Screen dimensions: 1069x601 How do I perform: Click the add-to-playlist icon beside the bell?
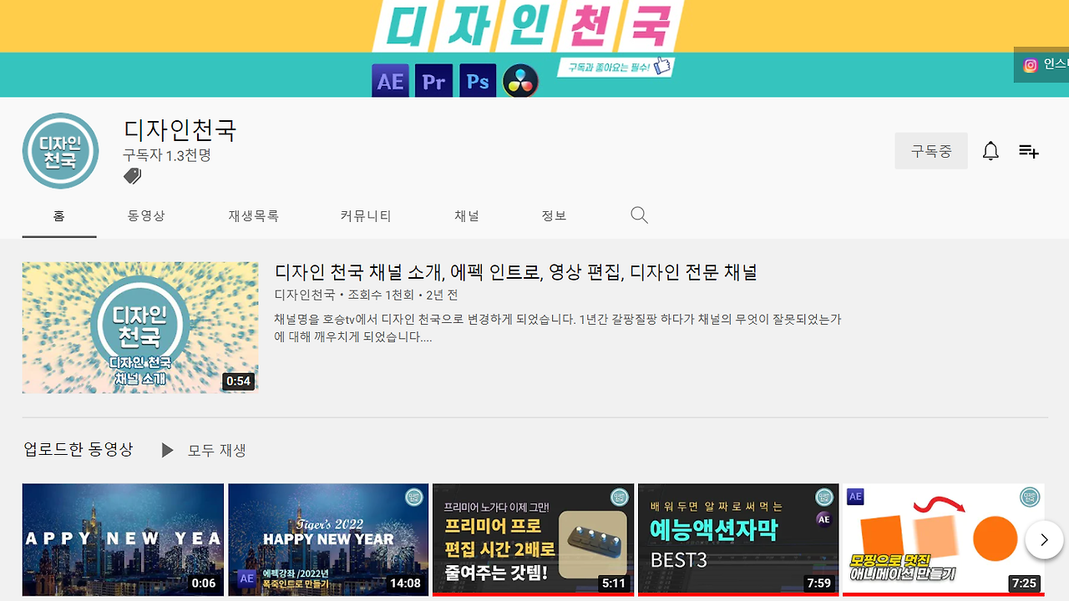click(1028, 151)
